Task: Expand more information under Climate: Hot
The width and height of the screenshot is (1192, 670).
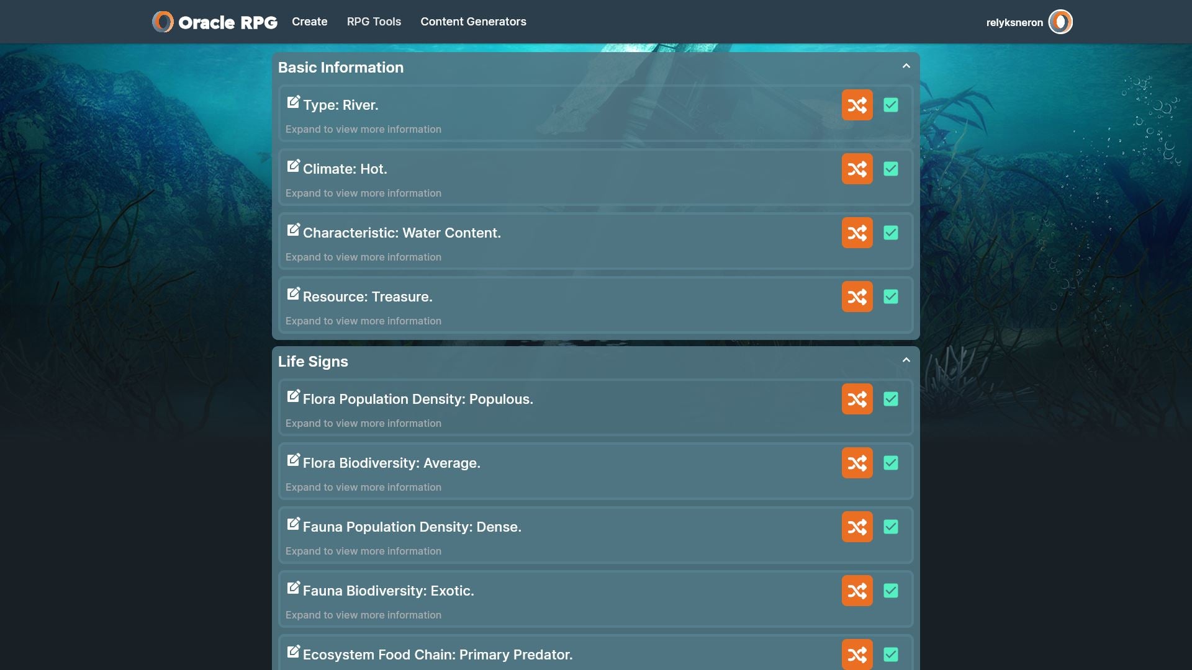Action: (363, 193)
